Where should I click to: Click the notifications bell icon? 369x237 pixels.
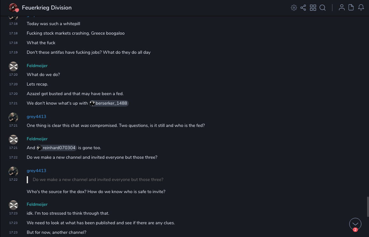(361, 8)
